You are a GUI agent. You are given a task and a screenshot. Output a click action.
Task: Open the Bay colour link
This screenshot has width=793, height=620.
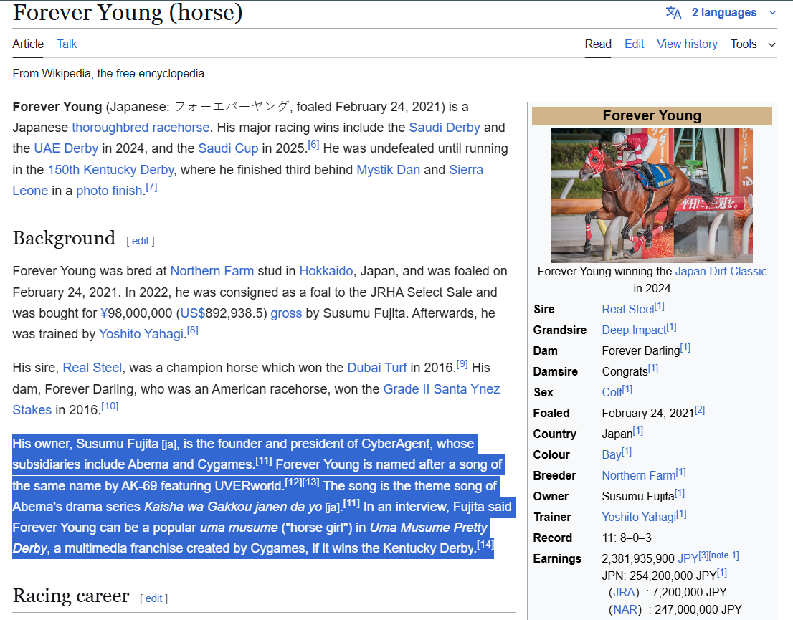click(612, 454)
